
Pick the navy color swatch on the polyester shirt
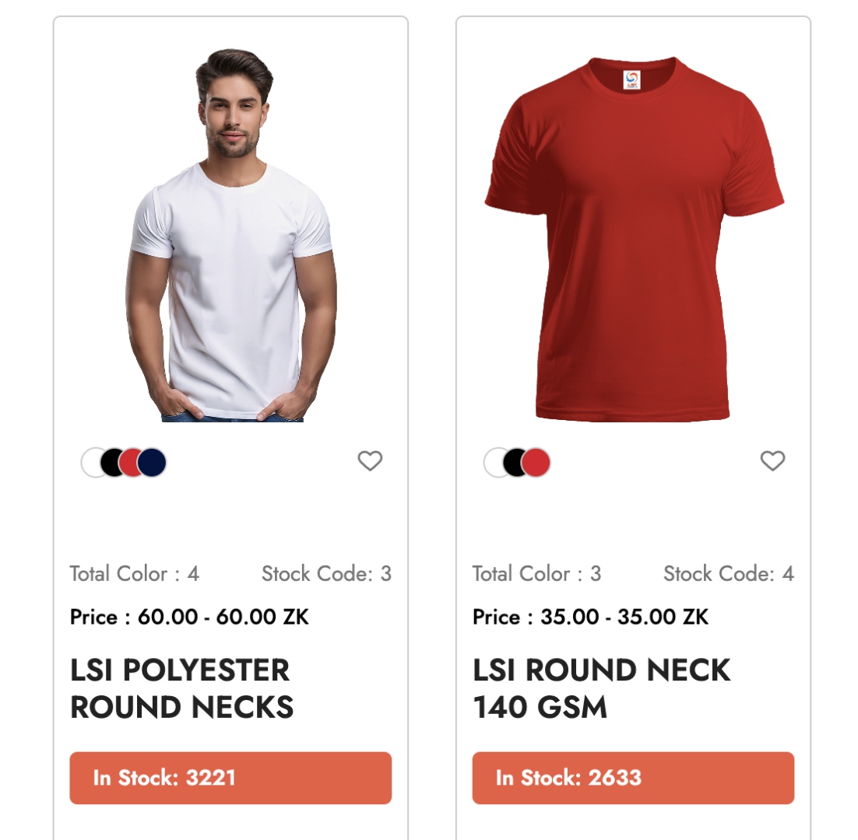point(153,462)
